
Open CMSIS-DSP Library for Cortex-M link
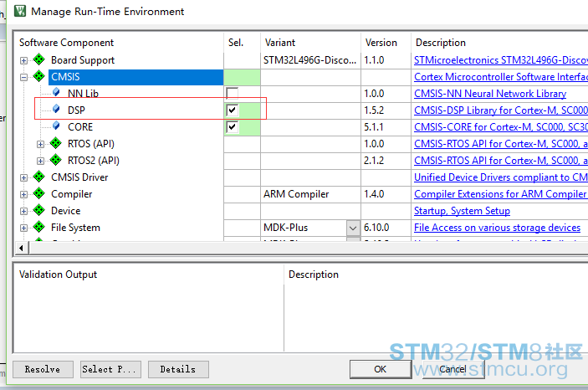click(501, 110)
